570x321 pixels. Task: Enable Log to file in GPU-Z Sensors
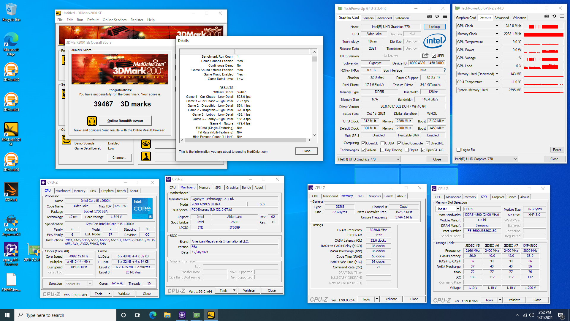(x=459, y=150)
